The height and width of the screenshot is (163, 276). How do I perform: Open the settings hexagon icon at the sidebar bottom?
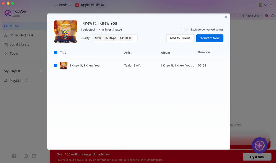coord(26,156)
